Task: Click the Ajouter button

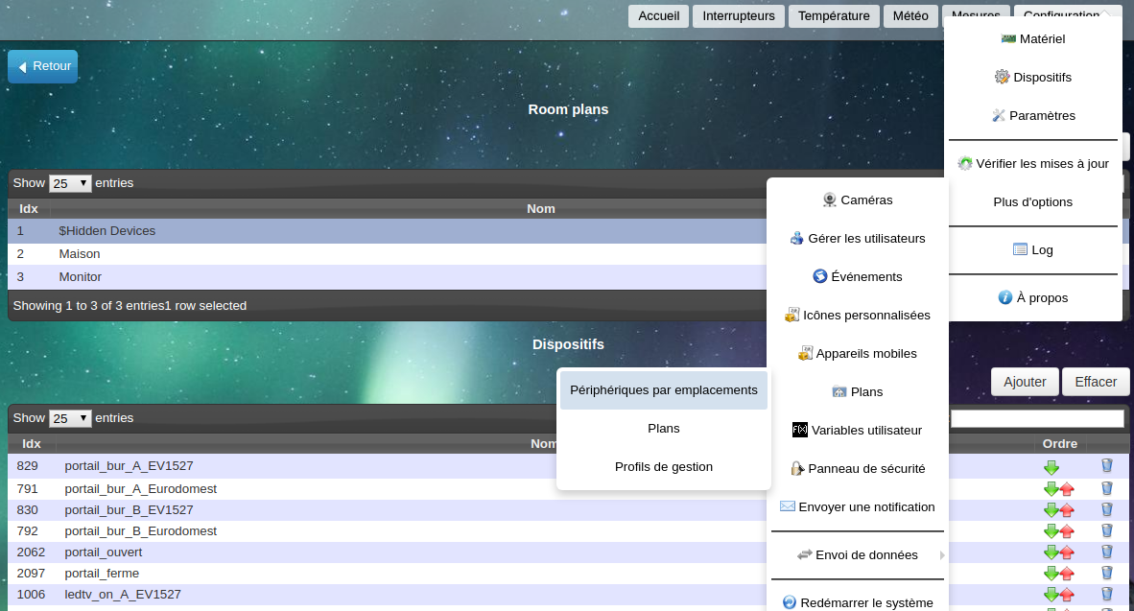Action: tap(1025, 382)
